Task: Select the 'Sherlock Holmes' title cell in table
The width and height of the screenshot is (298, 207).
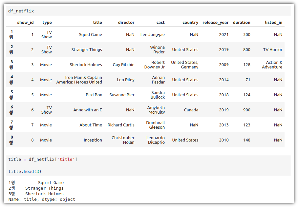Action: (86, 65)
